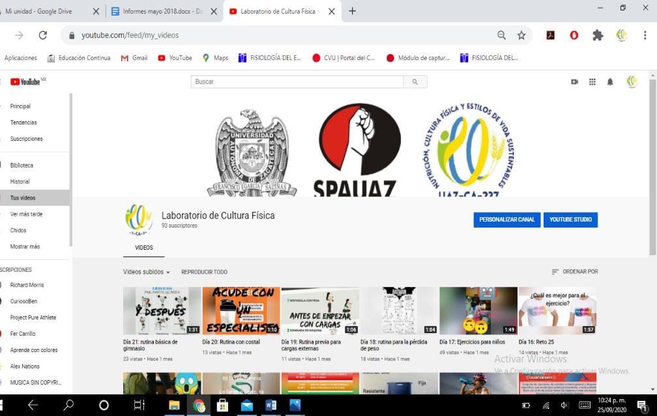Click the Adobe Acrobat extension icon
Image resolution: width=657 pixels, height=416 pixels.
551,35
